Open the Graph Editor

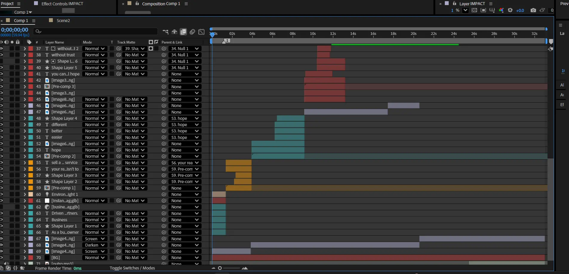[x=202, y=32]
